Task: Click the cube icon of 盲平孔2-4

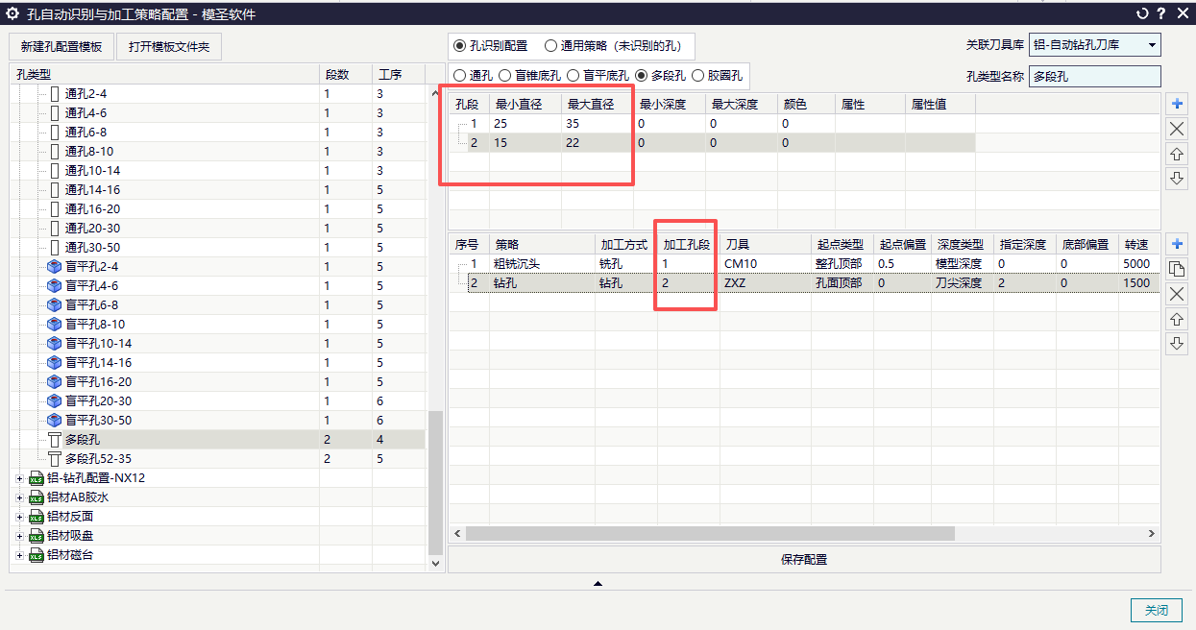Action: pos(55,266)
